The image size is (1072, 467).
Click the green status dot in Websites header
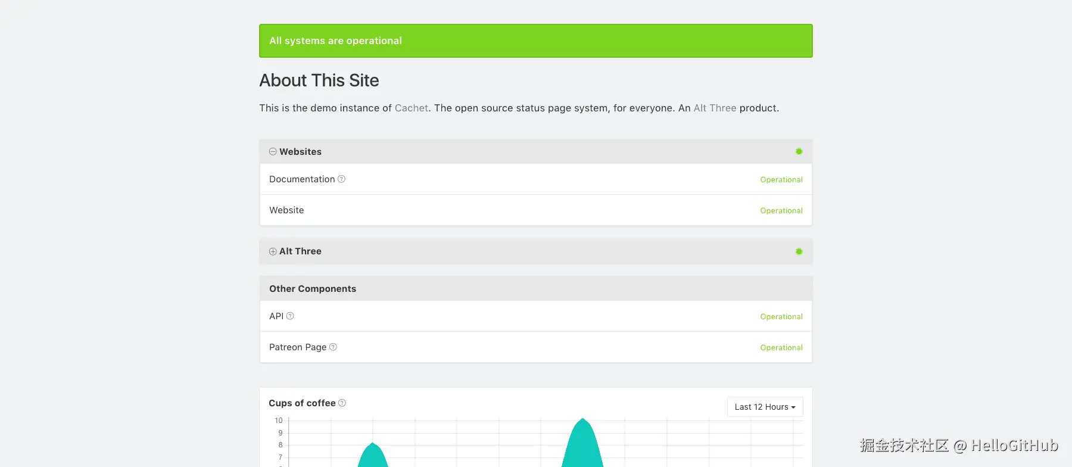click(799, 151)
